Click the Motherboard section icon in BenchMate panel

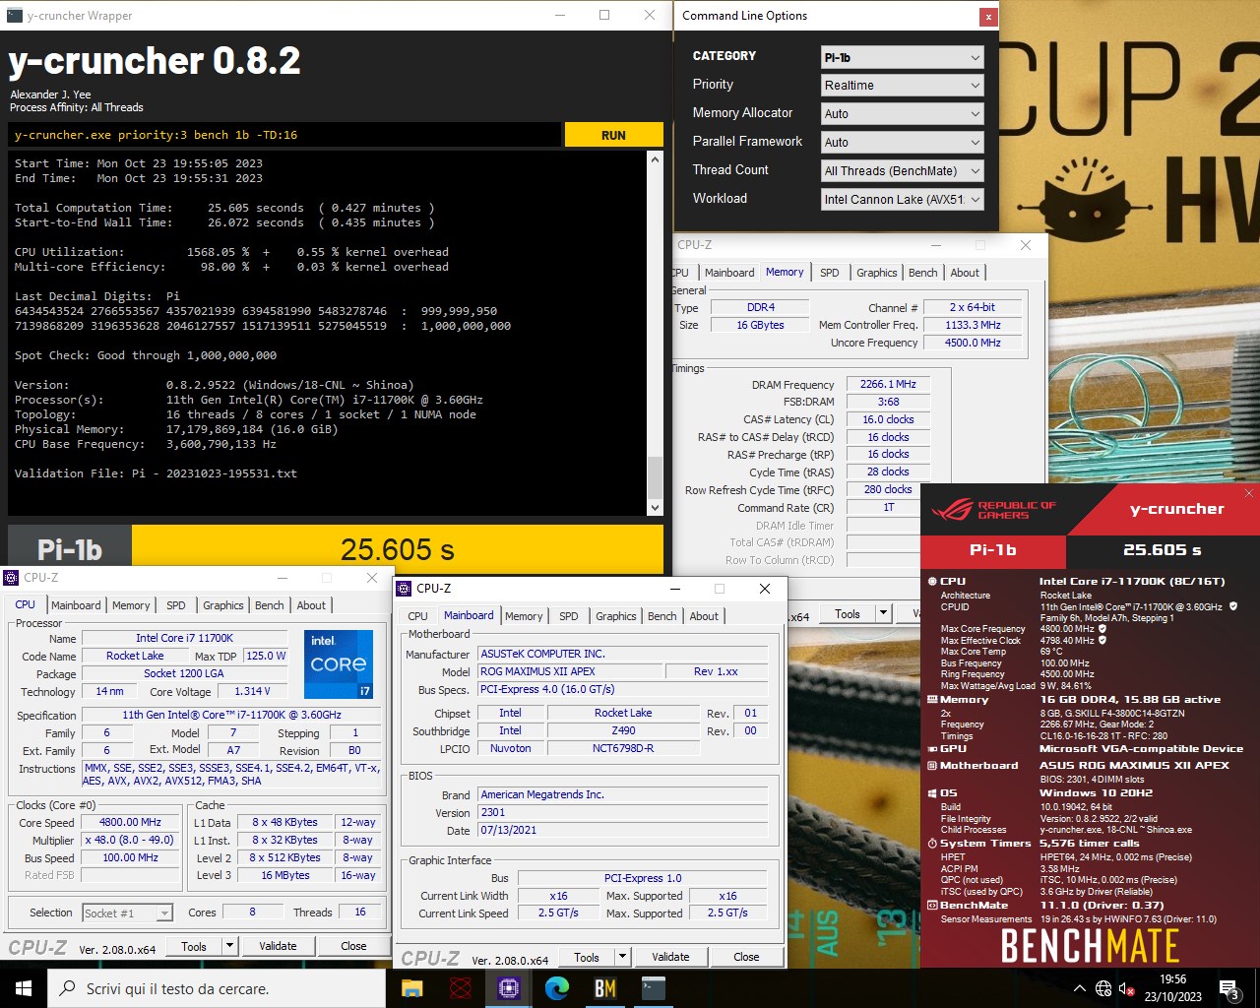931,766
